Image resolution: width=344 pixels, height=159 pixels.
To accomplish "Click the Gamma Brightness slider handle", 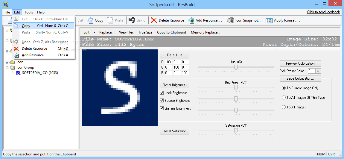I will pos(236,110).
